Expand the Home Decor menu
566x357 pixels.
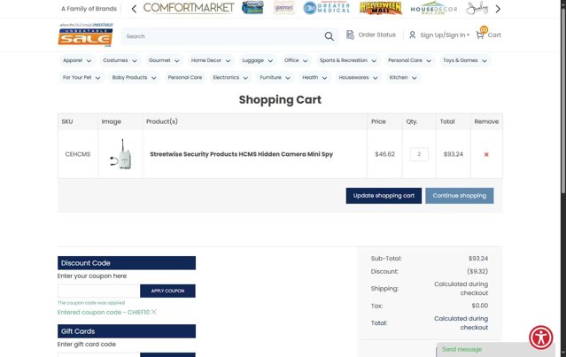click(211, 60)
